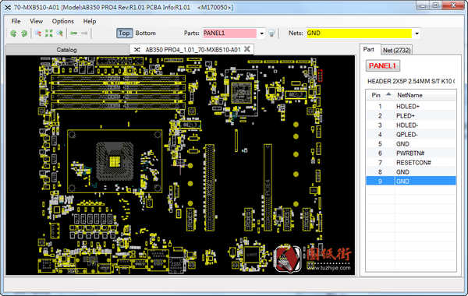This screenshot has width=468, height=296.
Task: Click the zoom-in icon with red marker
Action: [38, 33]
